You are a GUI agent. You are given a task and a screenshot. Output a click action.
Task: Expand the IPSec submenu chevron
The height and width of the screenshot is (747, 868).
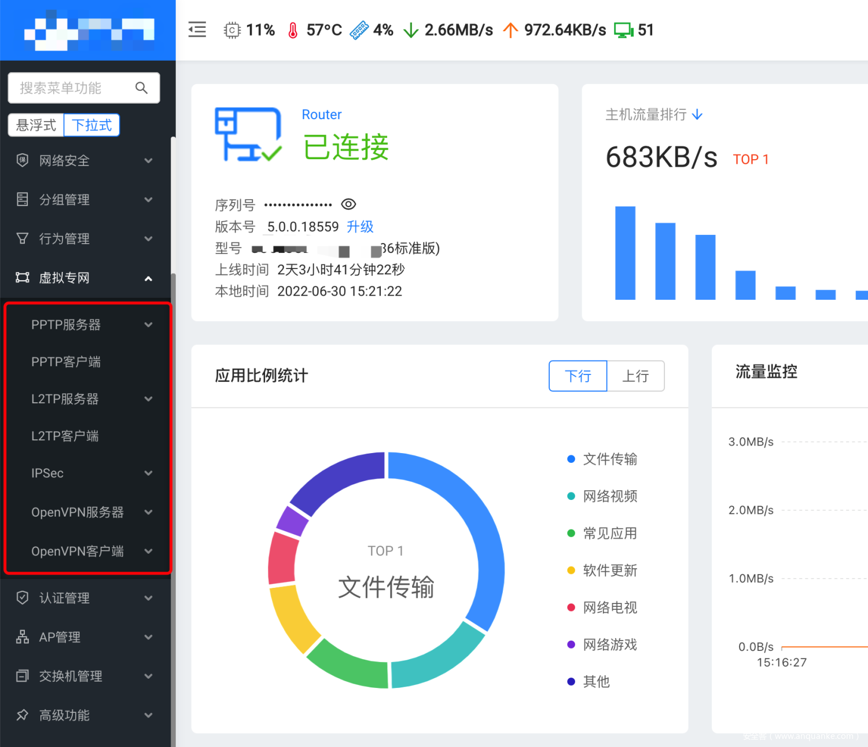[149, 473]
